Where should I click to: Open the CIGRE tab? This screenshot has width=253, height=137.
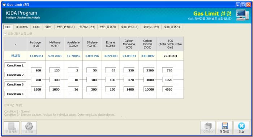(x=37, y=27)
